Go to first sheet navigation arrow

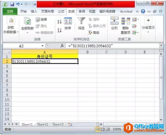(5, 124)
